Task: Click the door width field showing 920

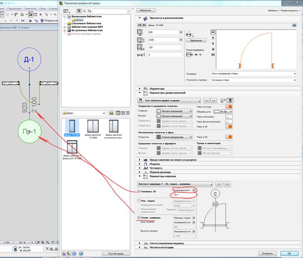Action: [x=161, y=32]
